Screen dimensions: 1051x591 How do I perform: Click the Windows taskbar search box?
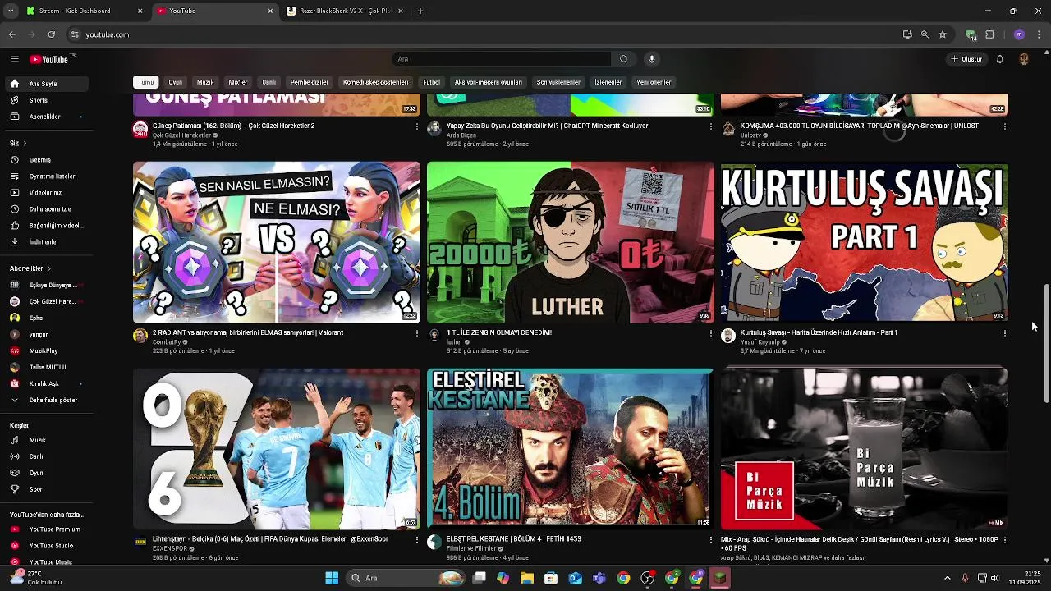(406, 578)
